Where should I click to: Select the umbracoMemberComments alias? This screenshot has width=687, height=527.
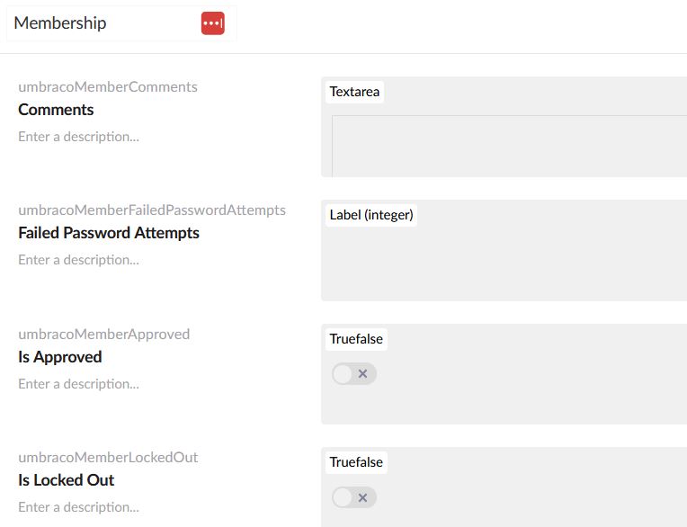(108, 87)
